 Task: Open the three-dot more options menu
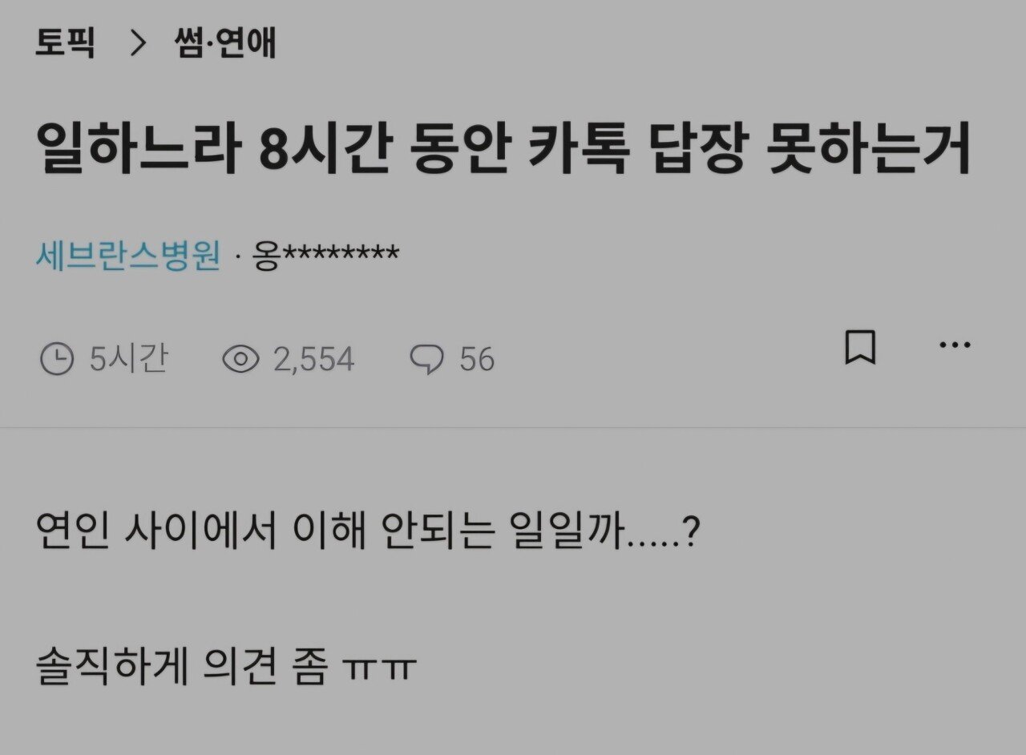click(x=955, y=345)
